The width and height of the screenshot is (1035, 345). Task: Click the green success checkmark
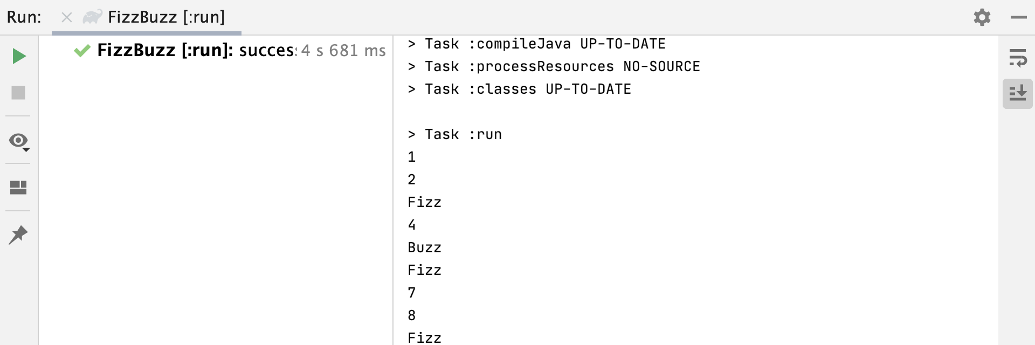[82, 50]
